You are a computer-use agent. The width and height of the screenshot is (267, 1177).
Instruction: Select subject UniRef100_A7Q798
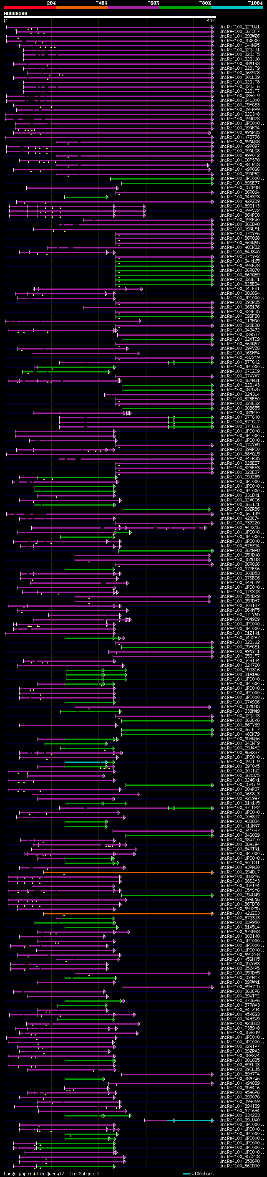coord(239,137)
